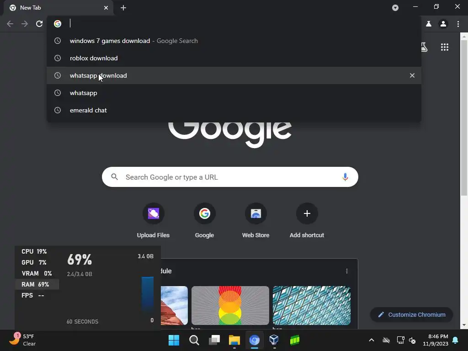Open the Upload Files shortcut

click(x=153, y=221)
